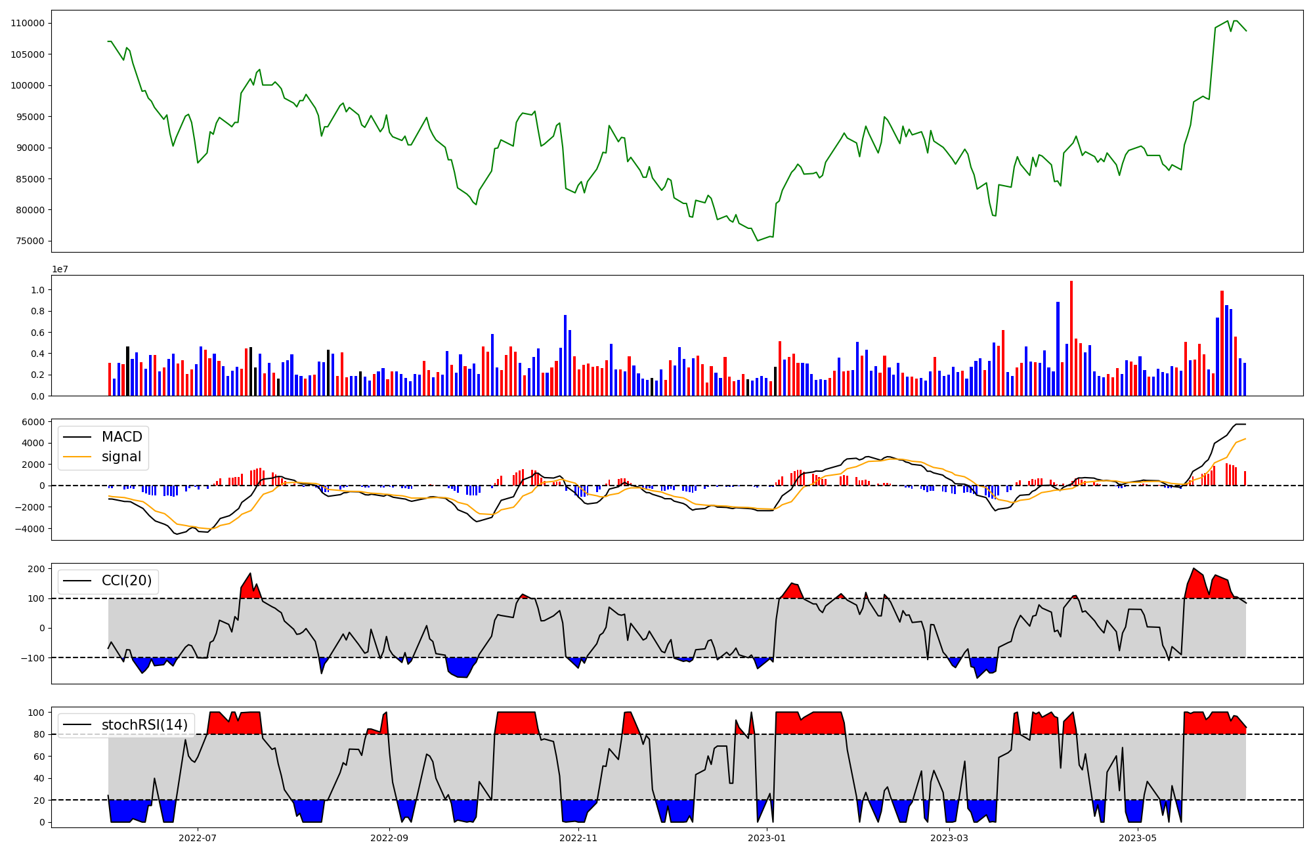
Task: Click the −4000 MACD axis label
Action: [30, 529]
